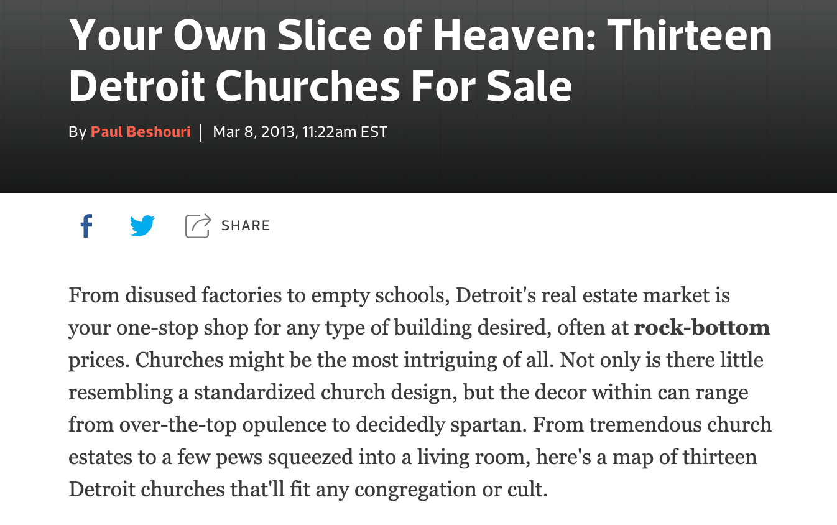Click the words "congregation or cult"

(x=451, y=490)
